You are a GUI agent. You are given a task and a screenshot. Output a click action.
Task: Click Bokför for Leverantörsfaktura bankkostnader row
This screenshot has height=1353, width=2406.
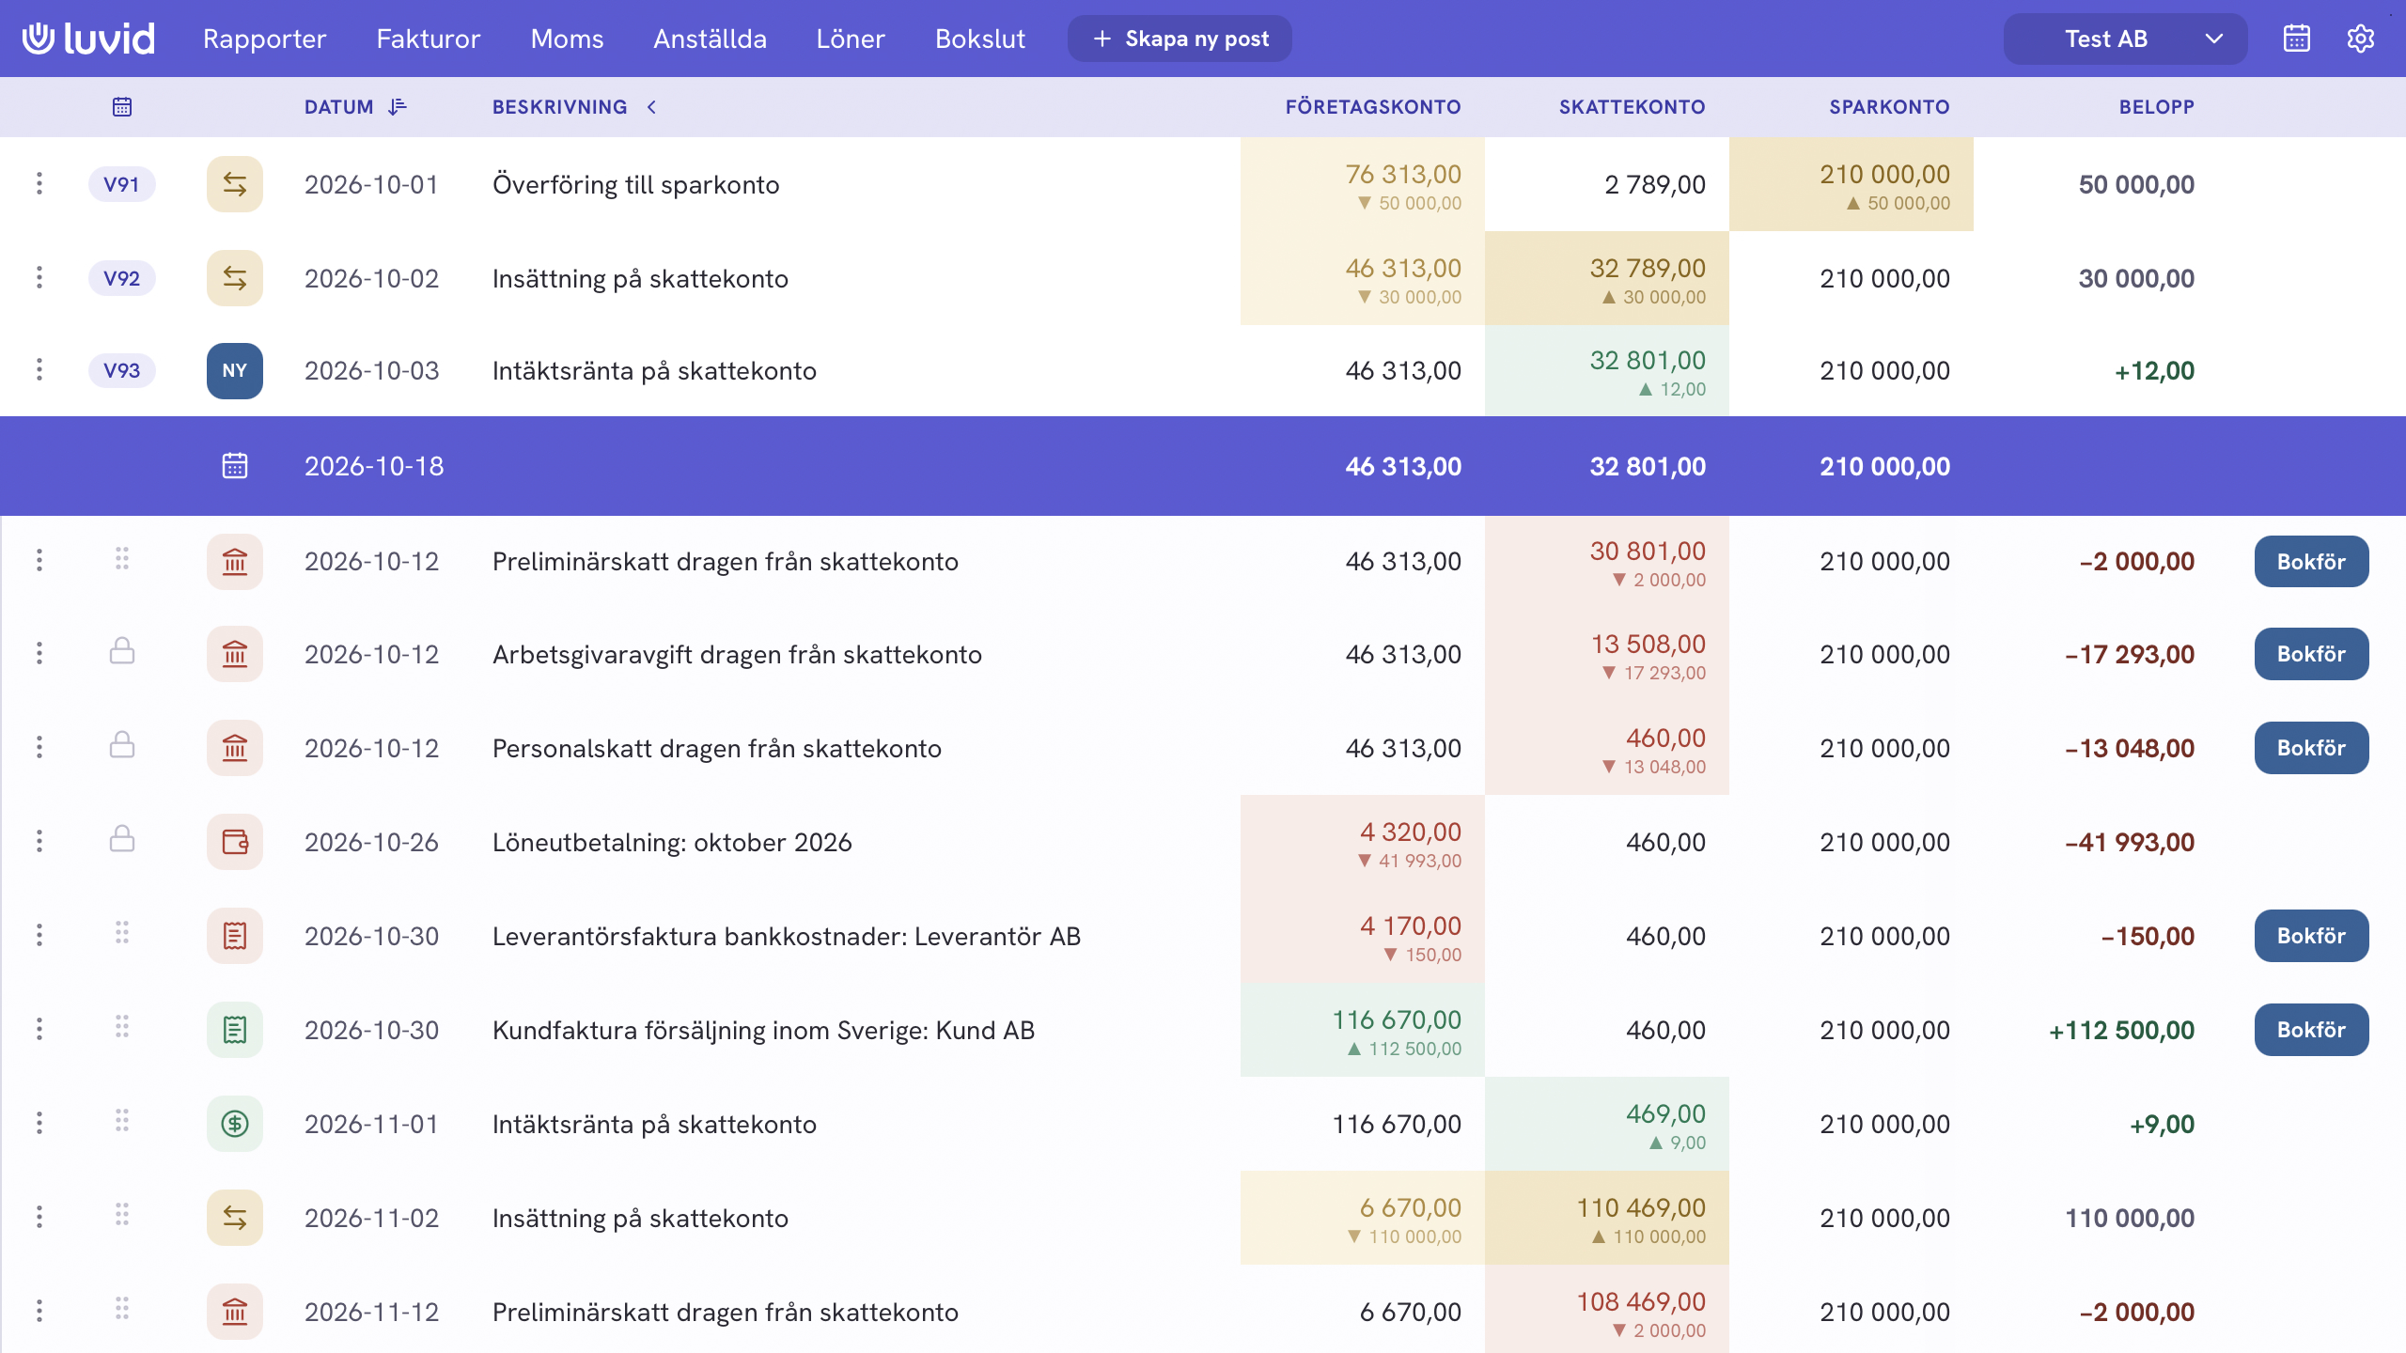(x=2311, y=936)
